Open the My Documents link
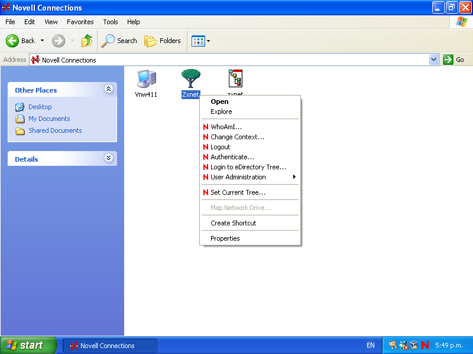The image size is (473, 354). 49,119
